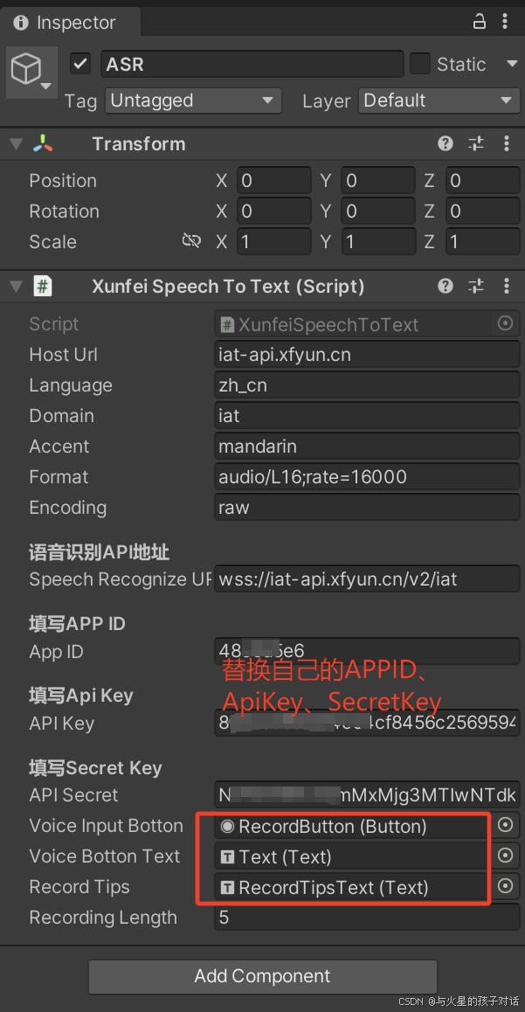
Task: Click the Voice Botton Text reference field
Action: (x=355, y=856)
